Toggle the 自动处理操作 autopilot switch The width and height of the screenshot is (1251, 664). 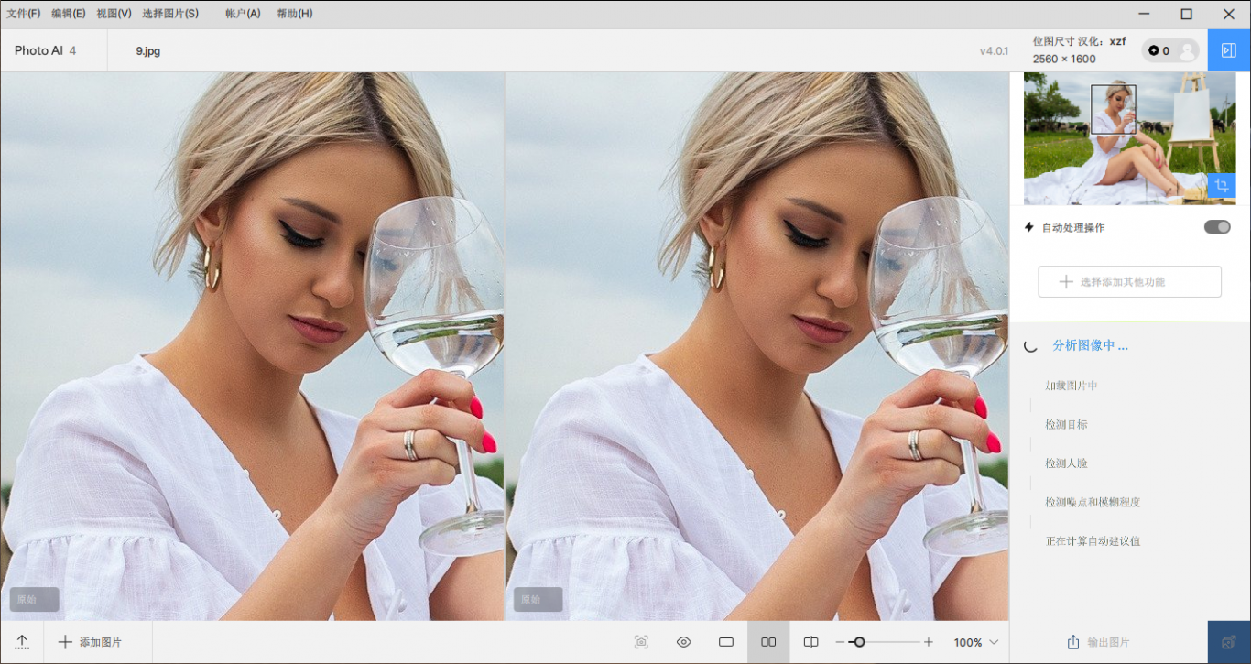(1216, 227)
